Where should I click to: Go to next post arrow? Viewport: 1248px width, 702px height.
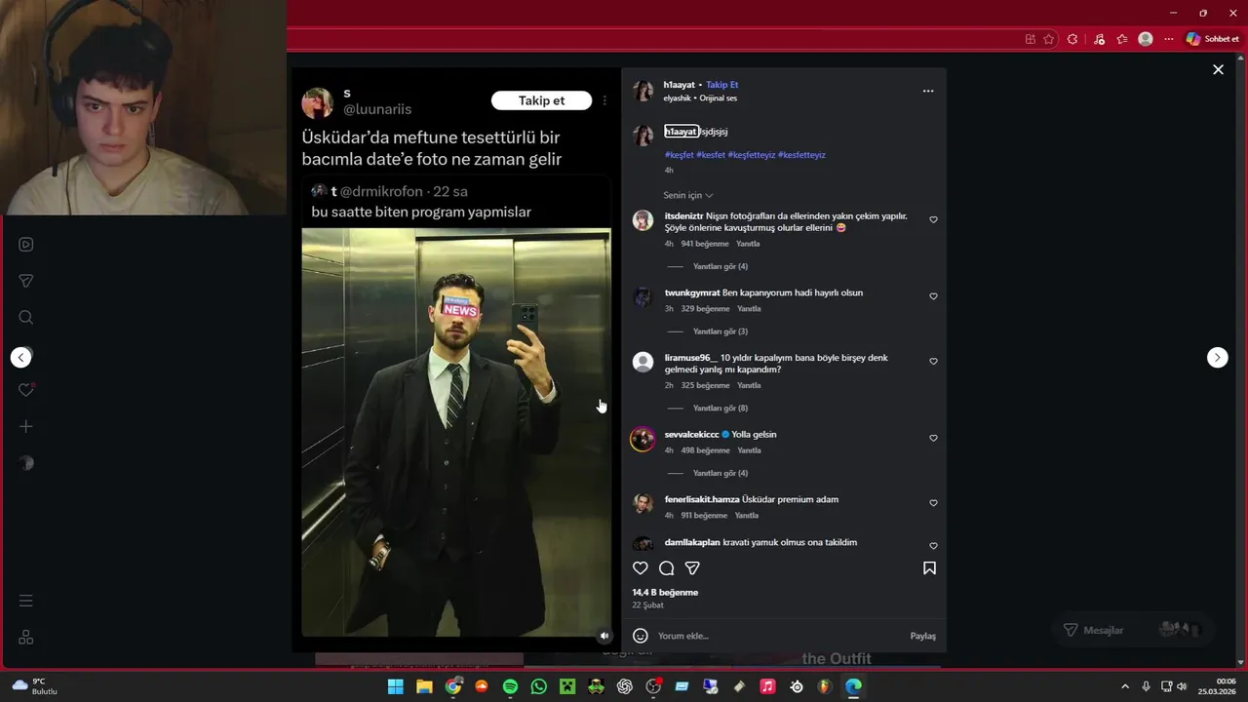pos(1218,358)
